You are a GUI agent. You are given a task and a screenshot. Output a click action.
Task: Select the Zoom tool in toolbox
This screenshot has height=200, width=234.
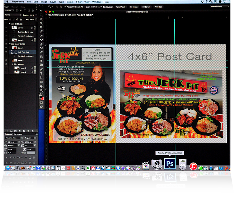point(41,90)
